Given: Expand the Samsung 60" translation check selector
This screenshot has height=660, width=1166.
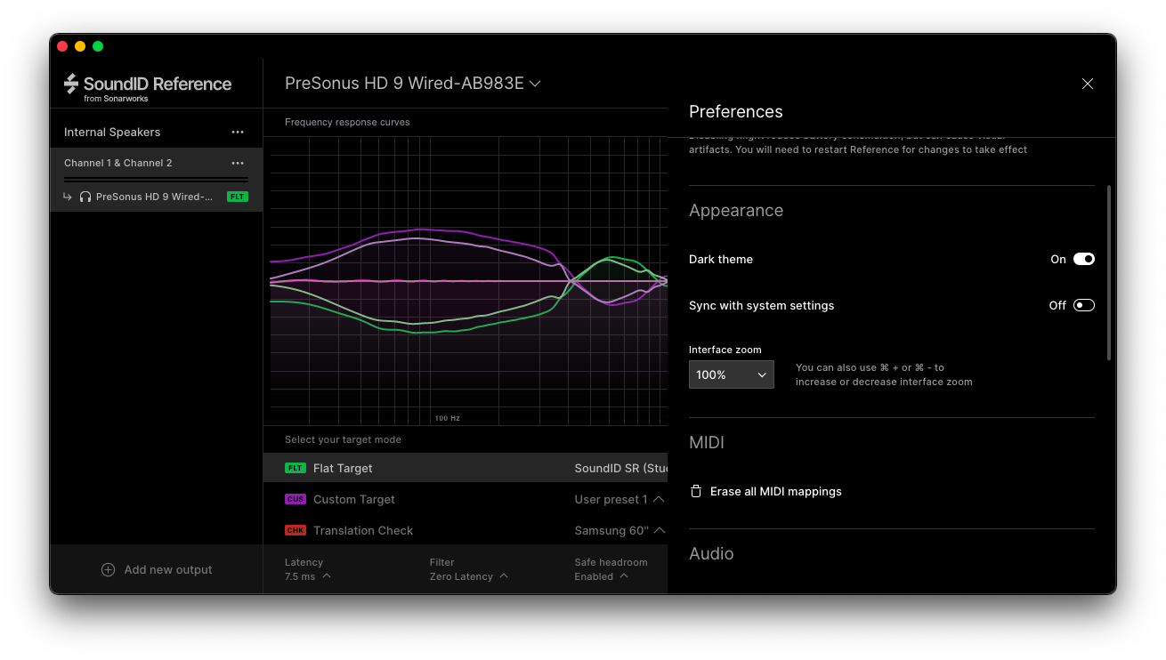Looking at the screenshot, I should pos(620,530).
